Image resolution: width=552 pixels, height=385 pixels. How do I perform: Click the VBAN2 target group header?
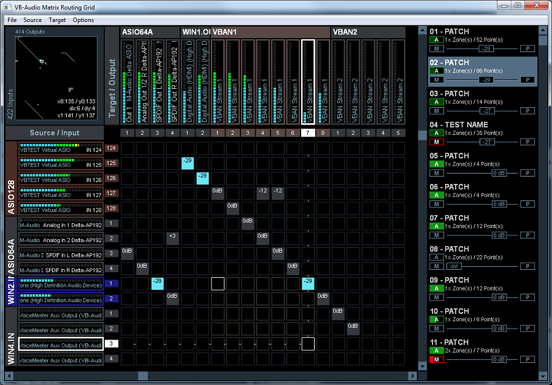[368, 32]
